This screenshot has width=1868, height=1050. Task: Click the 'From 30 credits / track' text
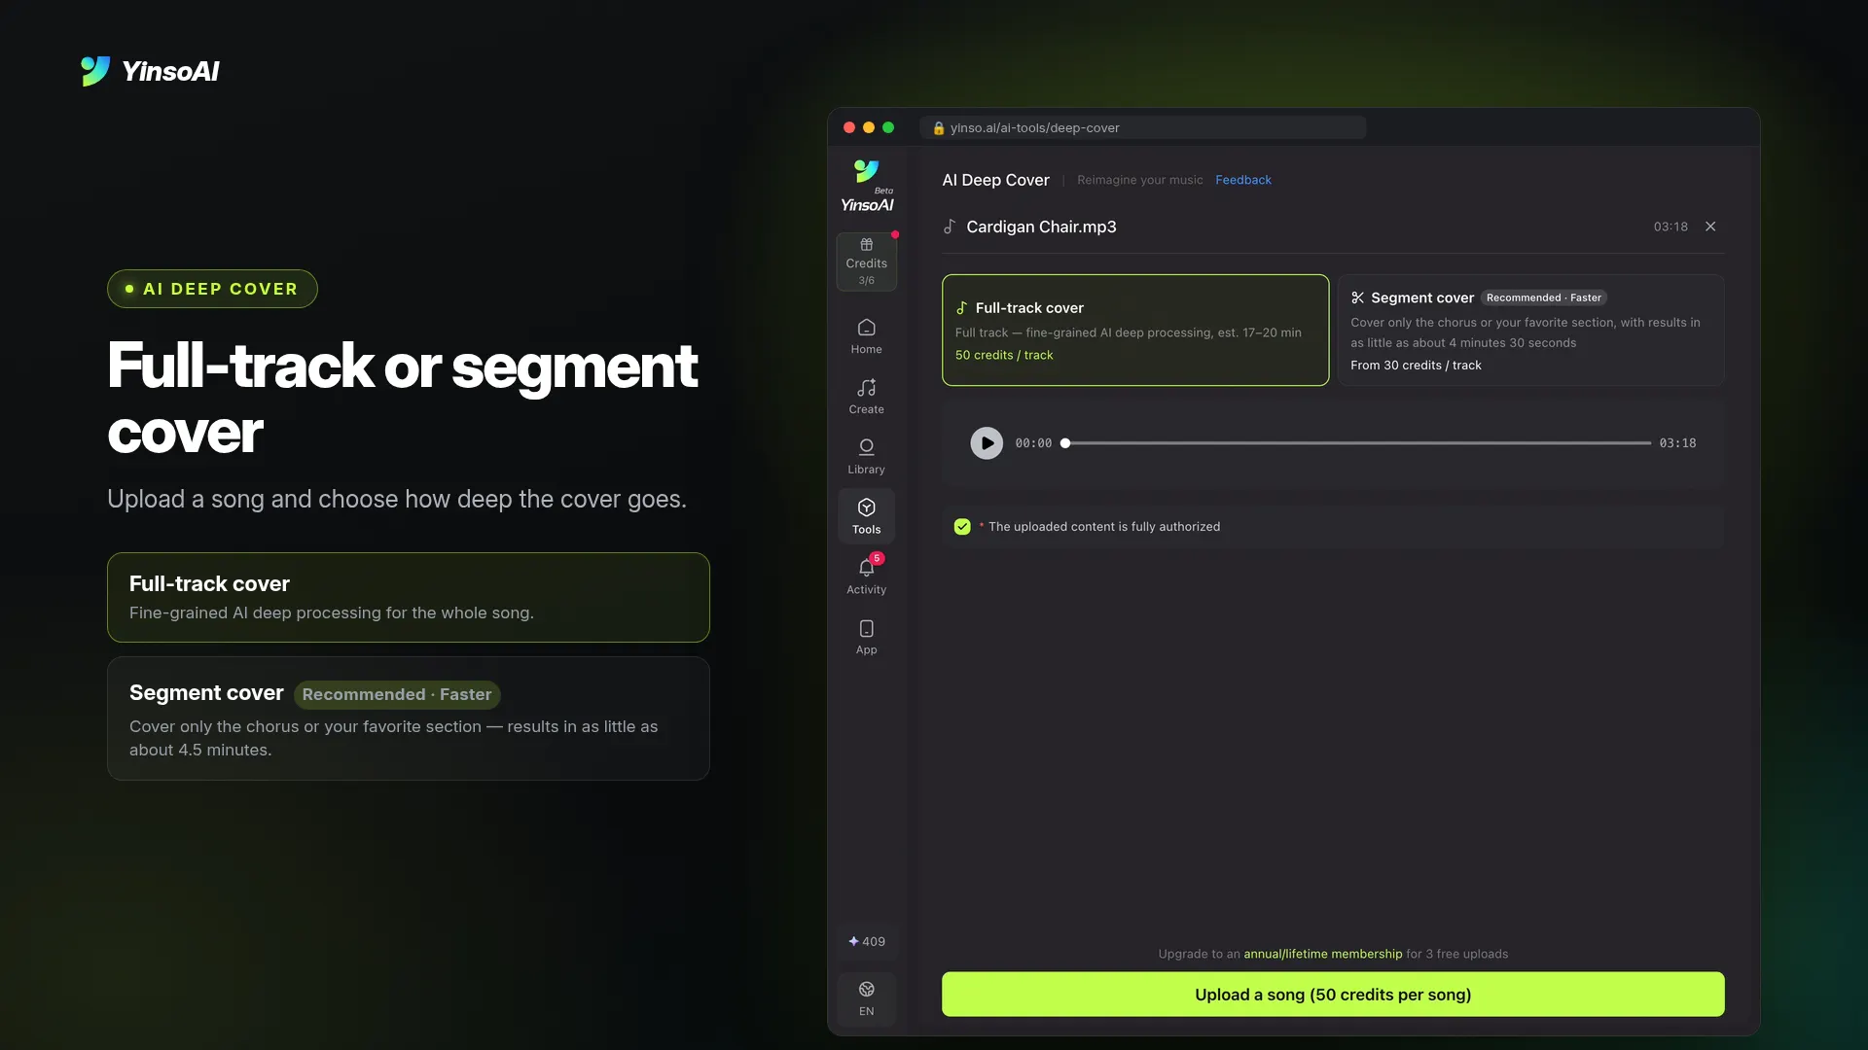point(1416,366)
